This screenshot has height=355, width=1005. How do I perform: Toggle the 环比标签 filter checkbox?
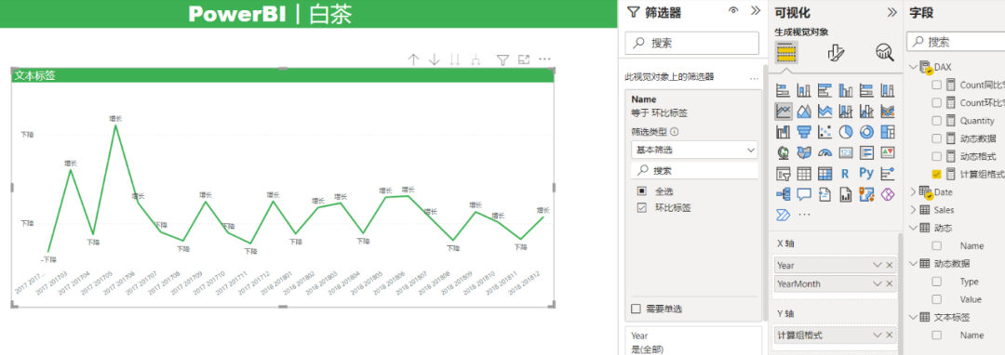[641, 208]
